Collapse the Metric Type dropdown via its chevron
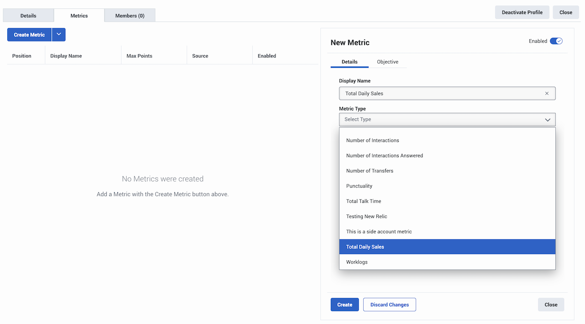The width and height of the screenshot is (585, 324). [x=547, y=119]
